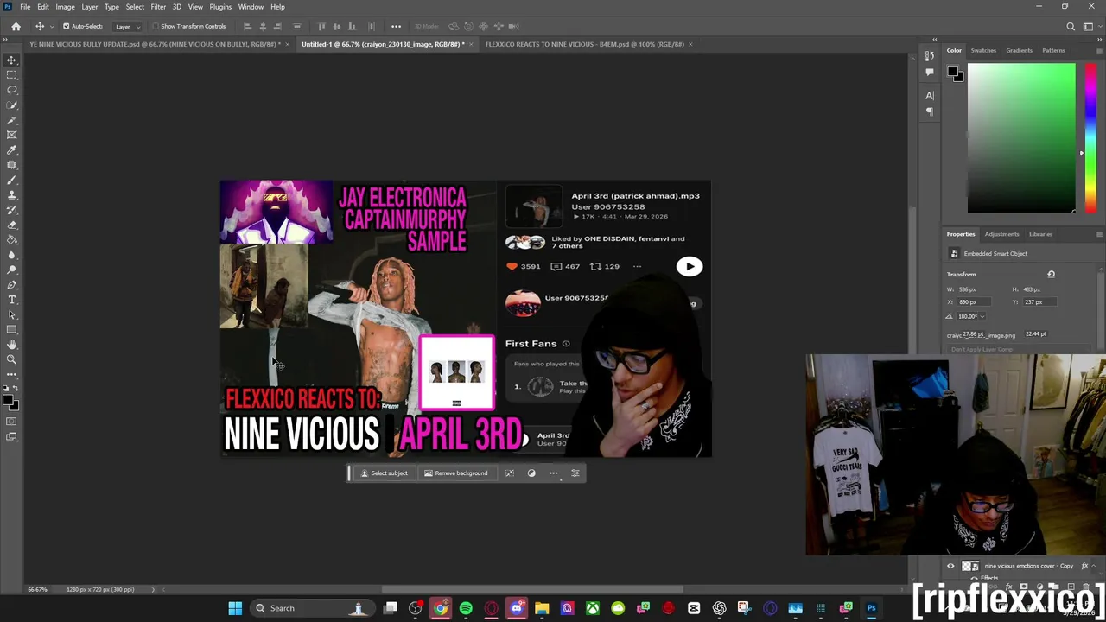The height and width of the screenshot is (622, 1106).
Task: Toggle Quick Mask mode
Action: click(12, 422)
